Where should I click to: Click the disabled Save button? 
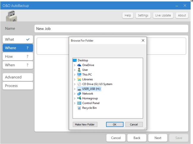(x=179, y=138)
